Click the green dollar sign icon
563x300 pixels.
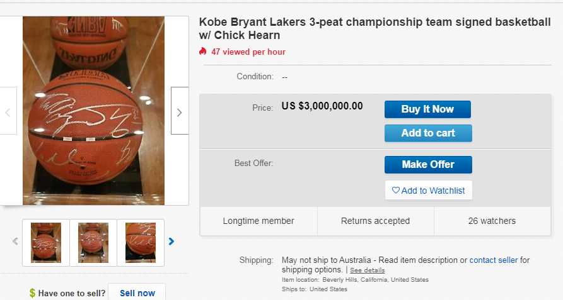pos(32,293)
